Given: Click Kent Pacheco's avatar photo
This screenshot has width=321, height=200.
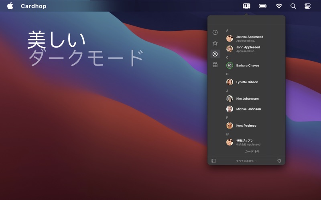Looking at the screenshot, I should (x=230, y=126).
